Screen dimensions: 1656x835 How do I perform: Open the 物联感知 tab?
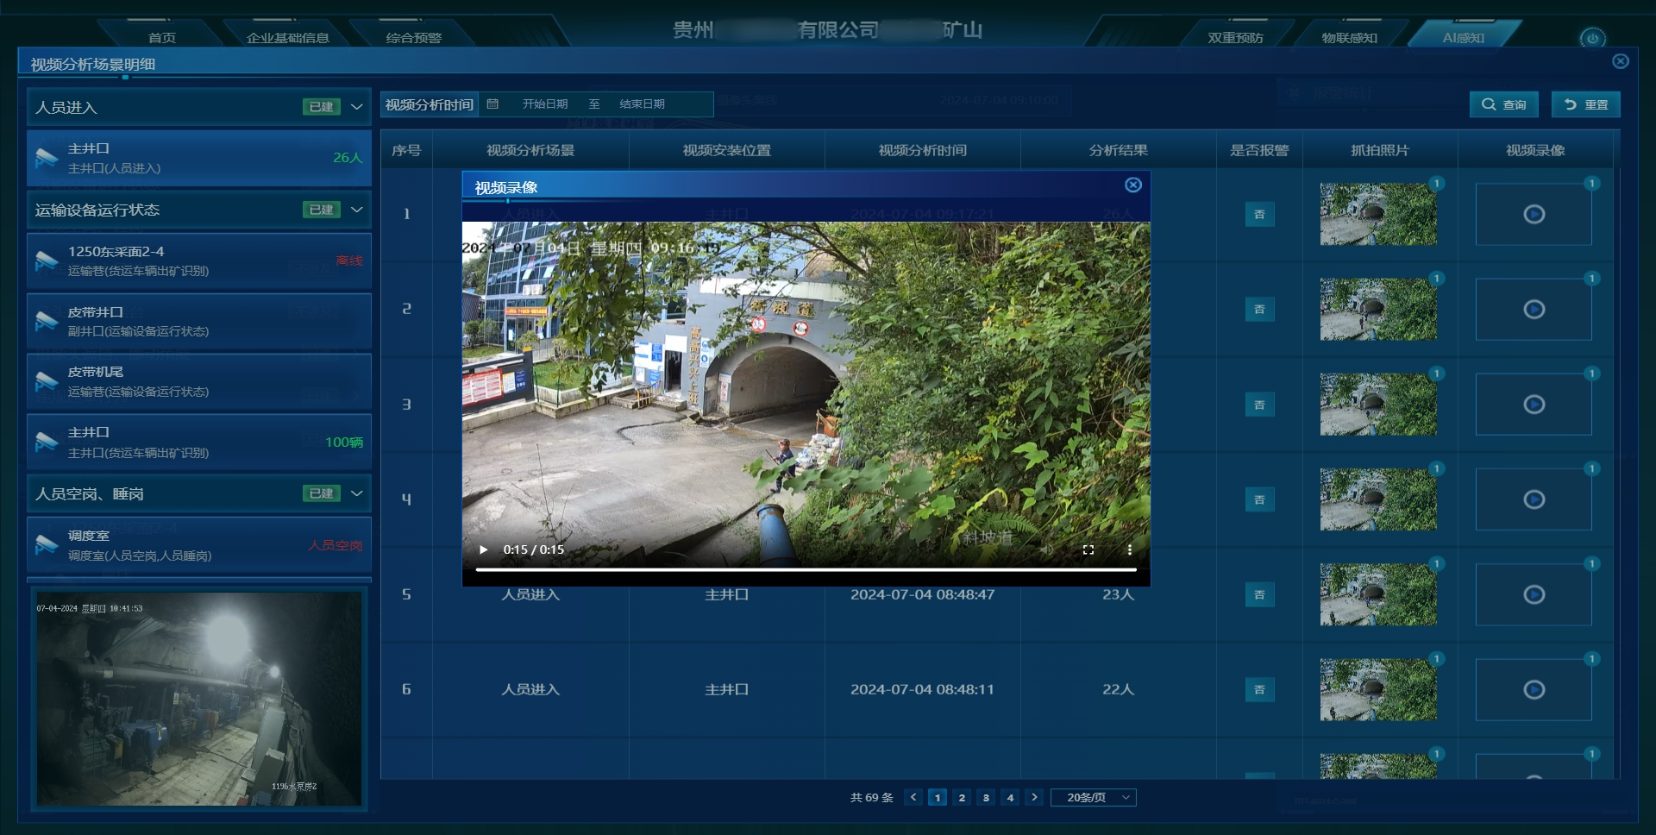tap(1349, 38)
